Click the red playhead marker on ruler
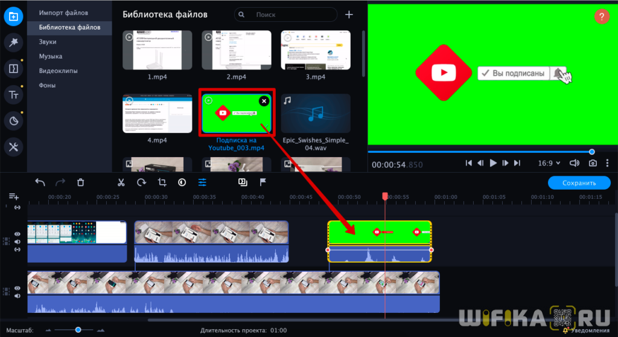The image size is (618, 337). click(385, 196)
